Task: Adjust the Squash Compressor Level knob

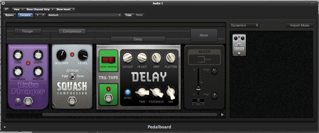Action: tap(83, 55)
